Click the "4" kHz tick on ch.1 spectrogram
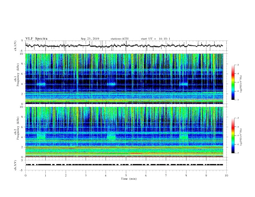 [23, 84]
